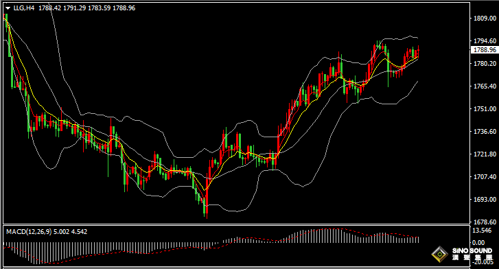Click the 1678.60 price scale label
This screenshot has height=269, width=499.
point(485,222)
